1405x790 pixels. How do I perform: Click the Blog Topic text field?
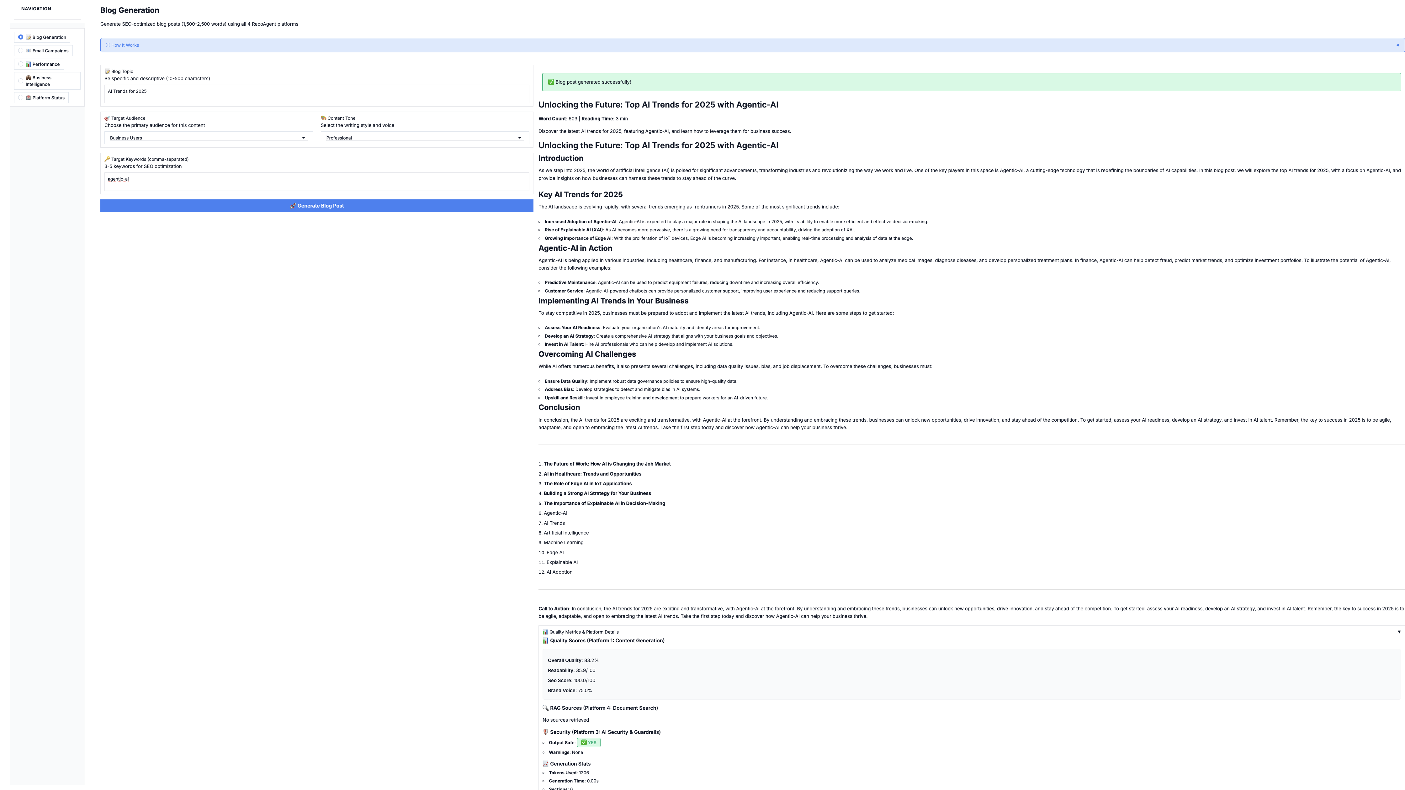tap(316, 94)
